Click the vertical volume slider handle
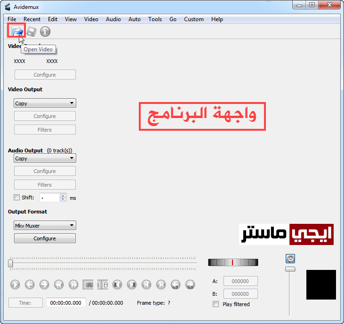 pyautogui.click(x=290, y=269)
